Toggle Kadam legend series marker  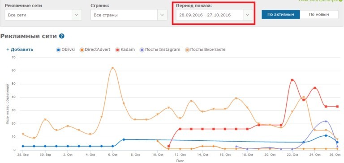click(x=117, y=50)
